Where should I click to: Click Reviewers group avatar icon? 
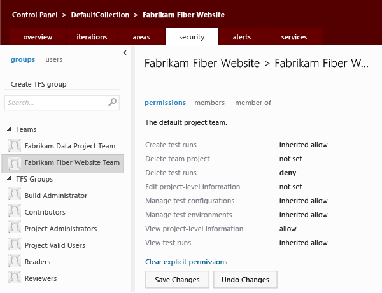15,278
